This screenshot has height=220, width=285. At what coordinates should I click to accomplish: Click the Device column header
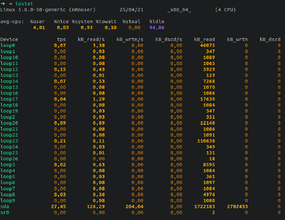pos(9,39)
